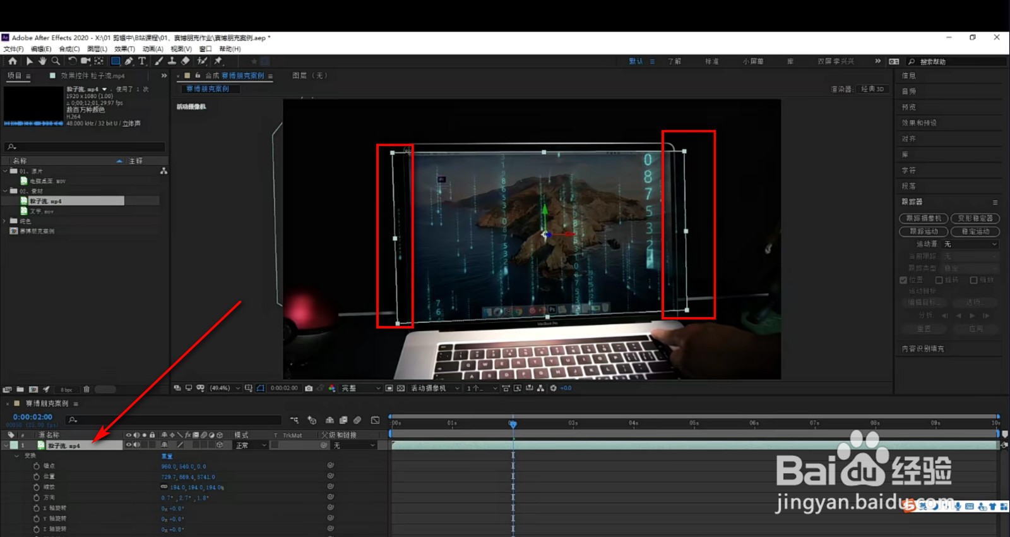The width and height of the screenshot is (1010, 537).
Task: Click the 跟踪摄像机 button
Action: tap(924, 219)
